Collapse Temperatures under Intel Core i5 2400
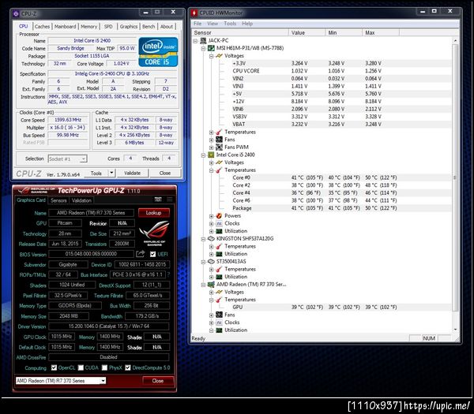The width and height of the screenshot is (474, 414). 211,170
